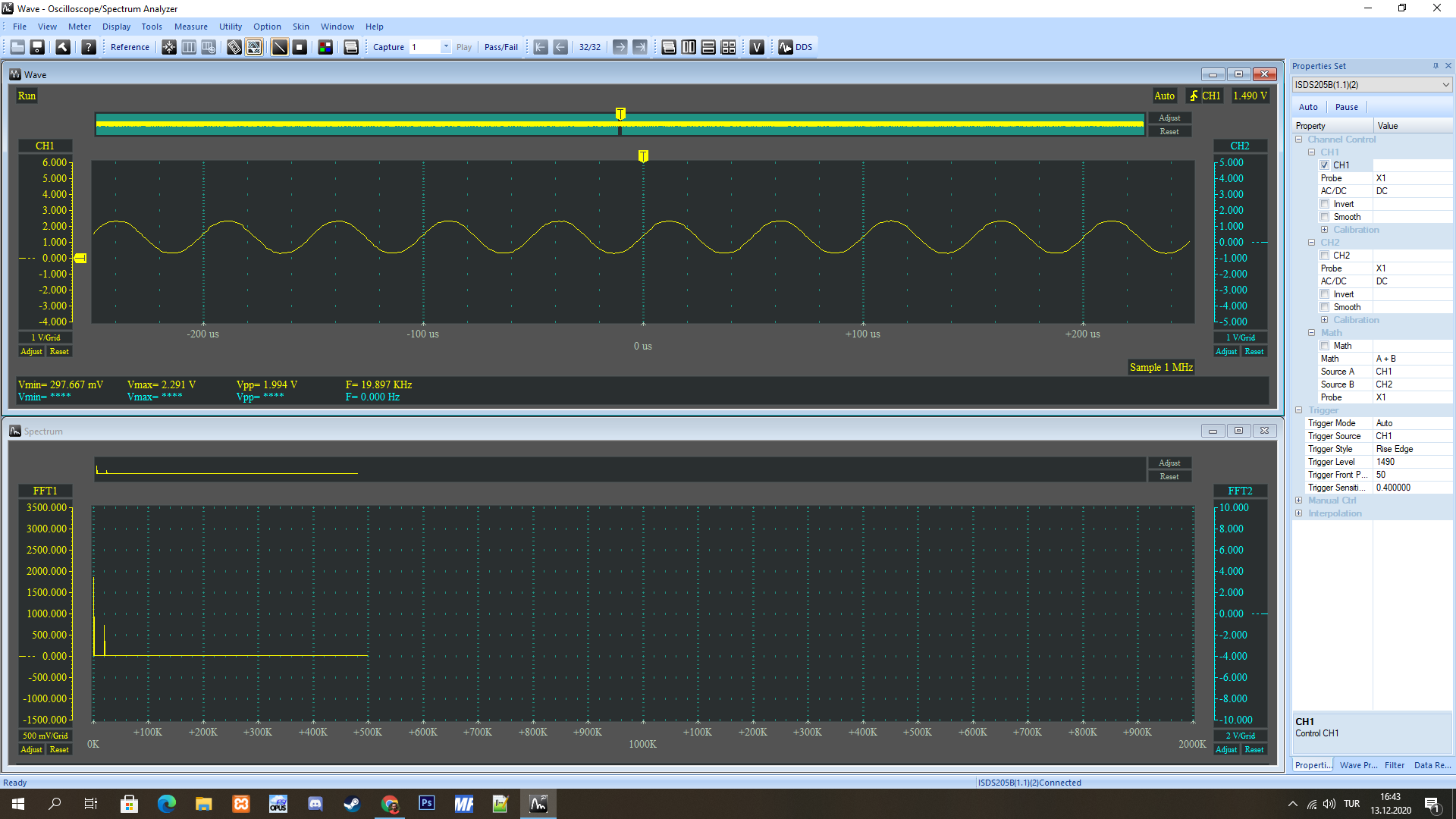Check the Math enable checkbox
This screenshot has width=1456, height=819.
click(1325, 346)
